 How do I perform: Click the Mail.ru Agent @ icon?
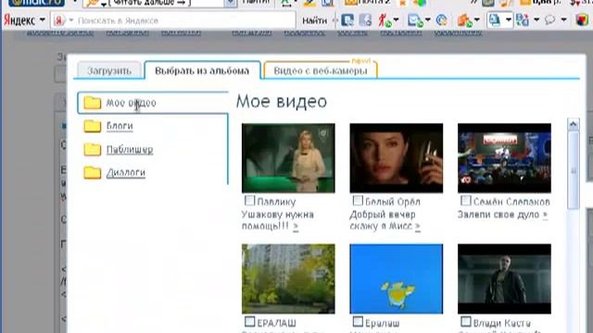pos(441,20)
